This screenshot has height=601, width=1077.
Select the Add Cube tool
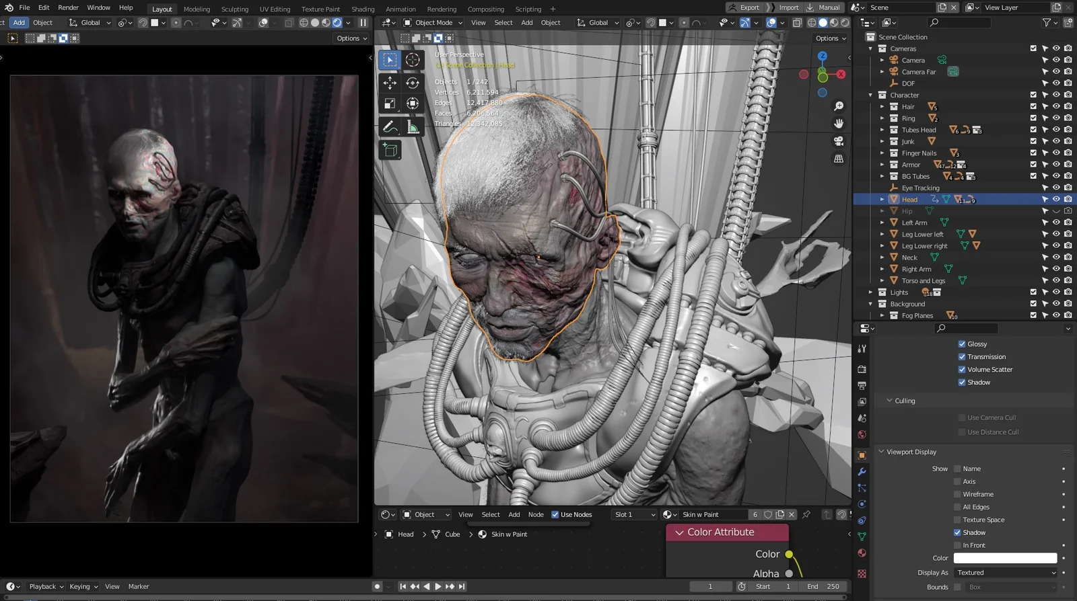coord(390,150)
